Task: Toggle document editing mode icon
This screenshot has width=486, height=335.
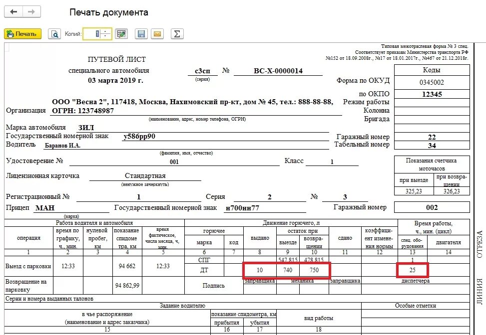Action: coord(121,34)
